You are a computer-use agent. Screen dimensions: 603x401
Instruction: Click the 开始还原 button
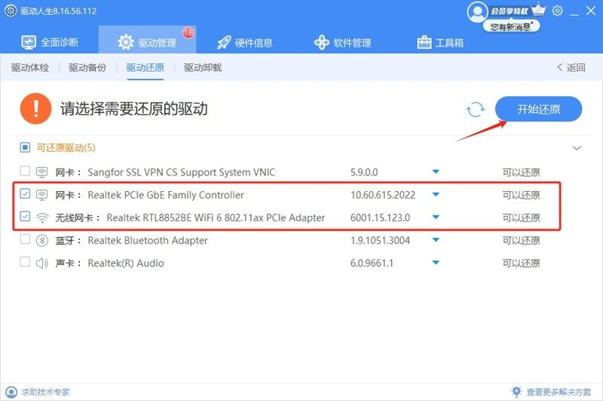click(538, 109)
